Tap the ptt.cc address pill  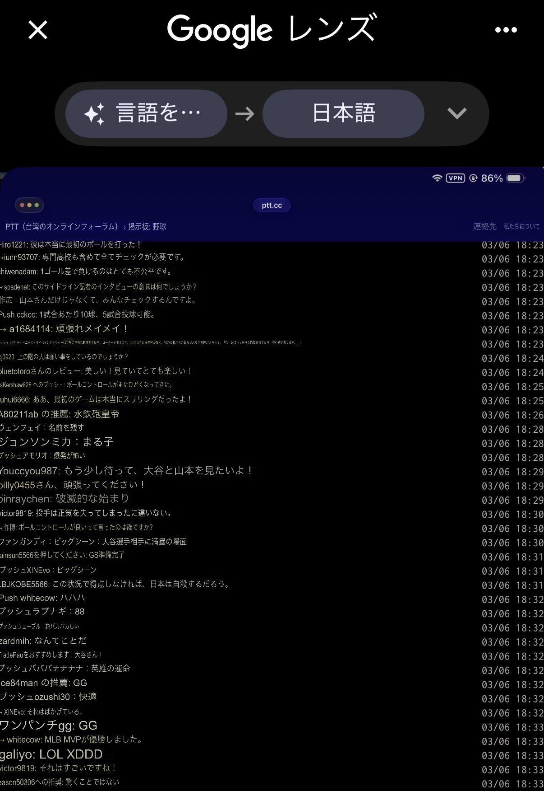(272, 205)
